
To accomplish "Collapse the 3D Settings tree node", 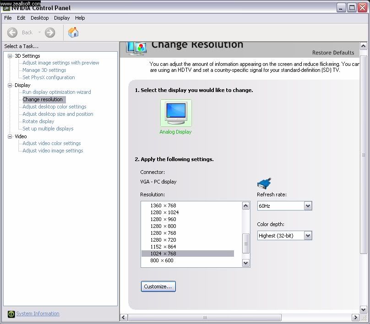I will (10, 56).
